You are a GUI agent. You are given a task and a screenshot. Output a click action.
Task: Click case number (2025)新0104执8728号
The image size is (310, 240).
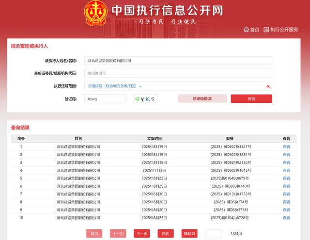pyautogui.click(x=230, y=218)
